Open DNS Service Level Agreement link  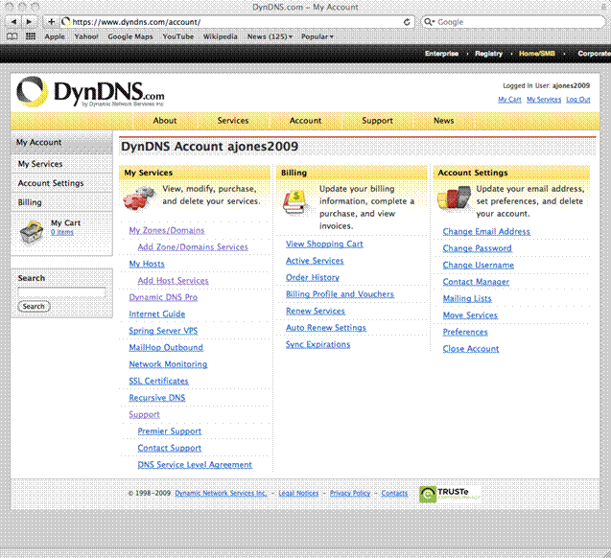click(x=195, y=465)
